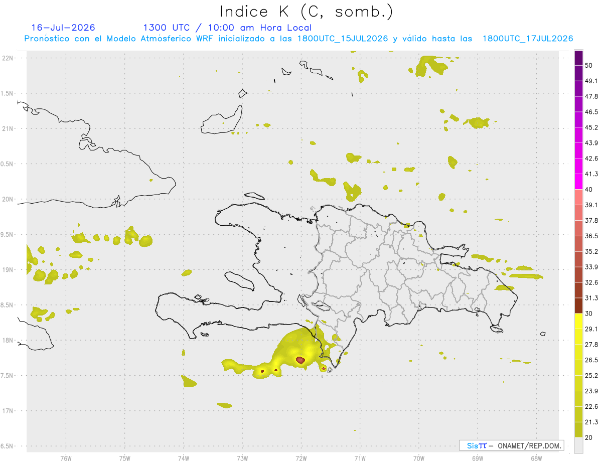The image size is (602, 465).
Task: Click the colorbar value "47.8"
Action: coord(591,96)
